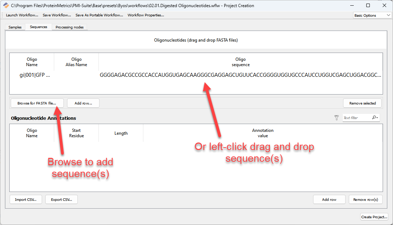Select the Sequences tab
Viewport: 393px width, 225px height.
pyautogui.click(x=39, y=27)
